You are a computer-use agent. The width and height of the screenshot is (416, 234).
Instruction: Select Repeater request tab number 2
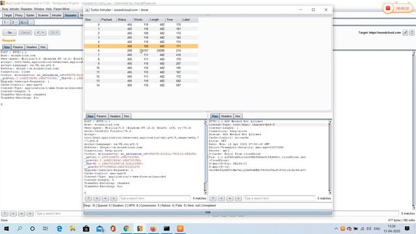(x=14, y=23)
